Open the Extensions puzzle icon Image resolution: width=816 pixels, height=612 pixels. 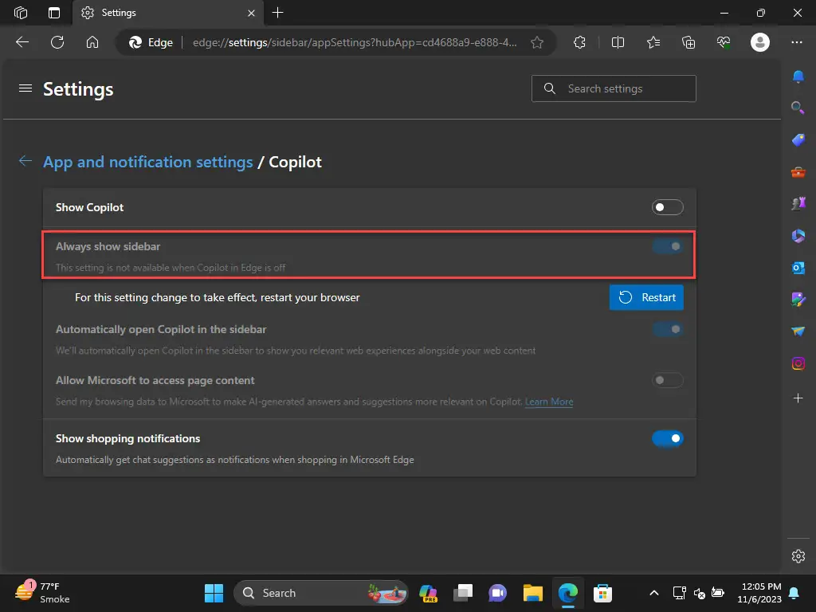579,42
